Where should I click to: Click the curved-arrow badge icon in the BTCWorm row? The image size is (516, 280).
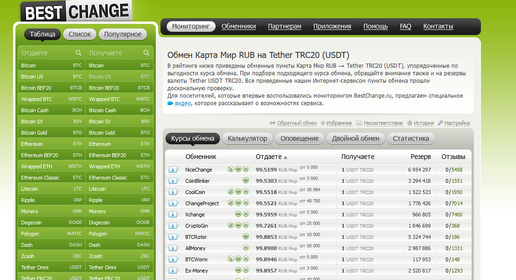231,258
